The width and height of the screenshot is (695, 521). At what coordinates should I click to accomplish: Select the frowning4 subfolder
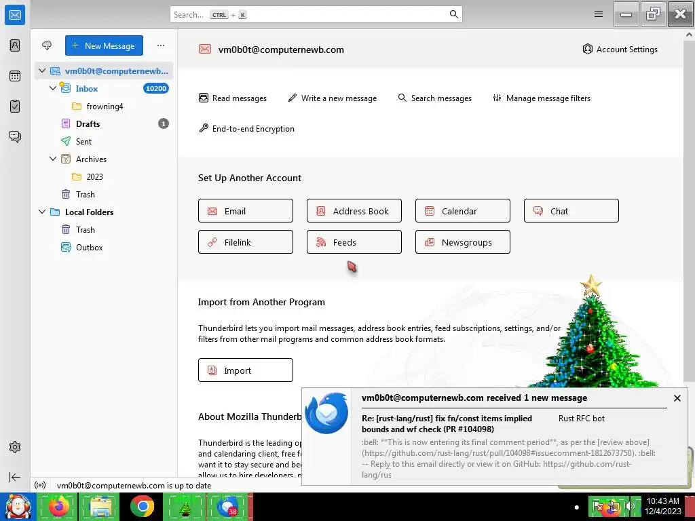pos(105,107)
